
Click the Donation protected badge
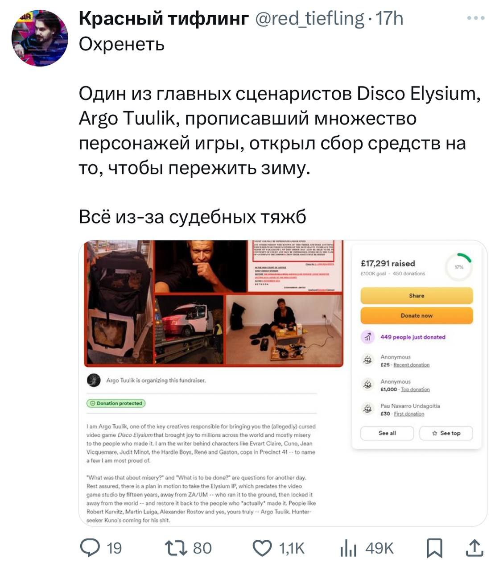[x=116, y=403]
